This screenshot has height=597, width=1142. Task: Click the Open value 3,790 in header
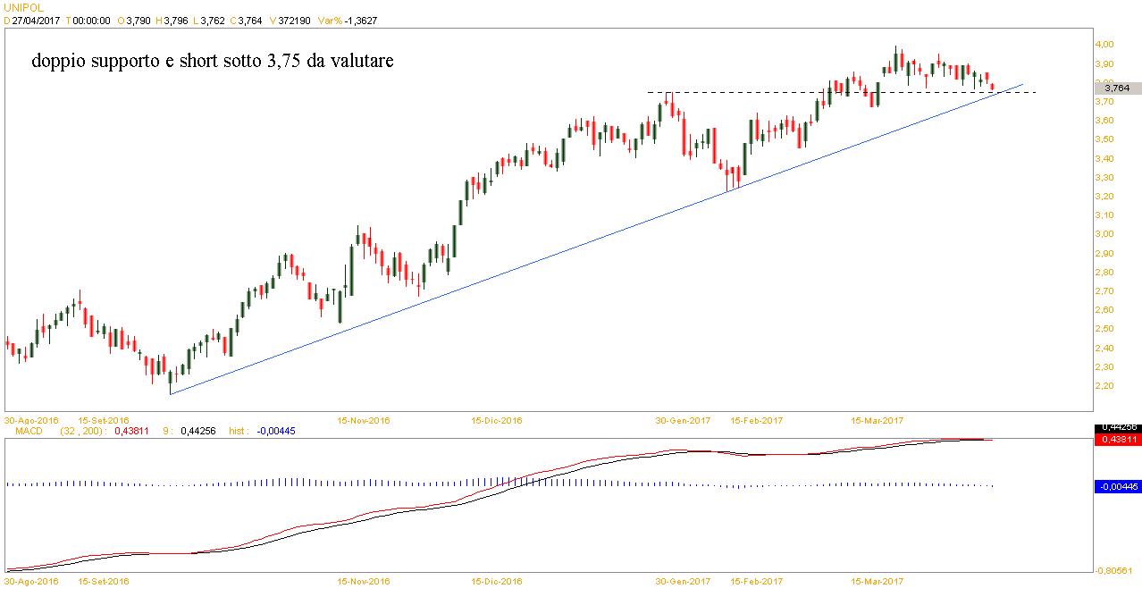click(x=139, y=20)
